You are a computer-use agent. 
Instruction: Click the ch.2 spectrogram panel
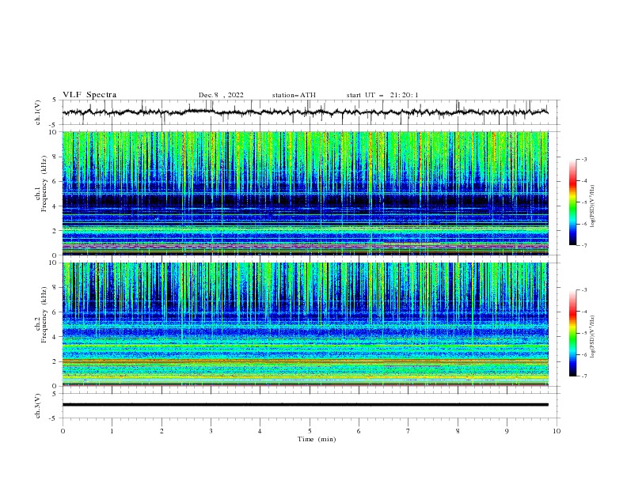(x=305, y=324)
